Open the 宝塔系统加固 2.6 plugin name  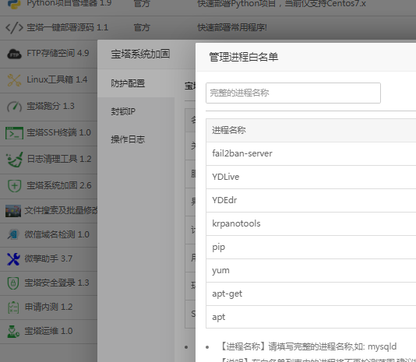point(59,185)
